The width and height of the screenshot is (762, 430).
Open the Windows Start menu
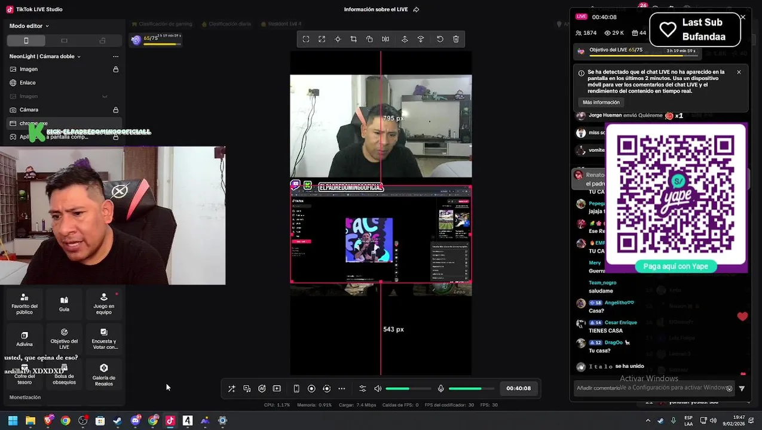(x=13, y=420)
